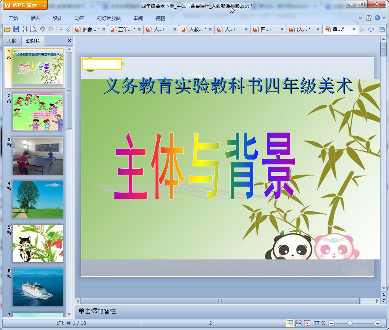Close the 抽象... document tab
This screenshot has height=330, width=389.
point(104,29)
